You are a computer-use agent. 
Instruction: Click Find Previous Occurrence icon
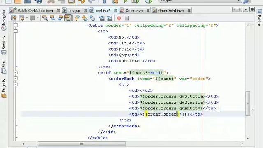tap(53, 18)
